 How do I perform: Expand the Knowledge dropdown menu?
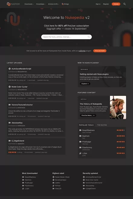click(41, 4)
